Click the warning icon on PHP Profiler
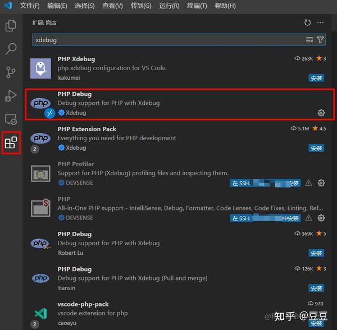This screenshot has width=337, height=330. coord(308,183)
